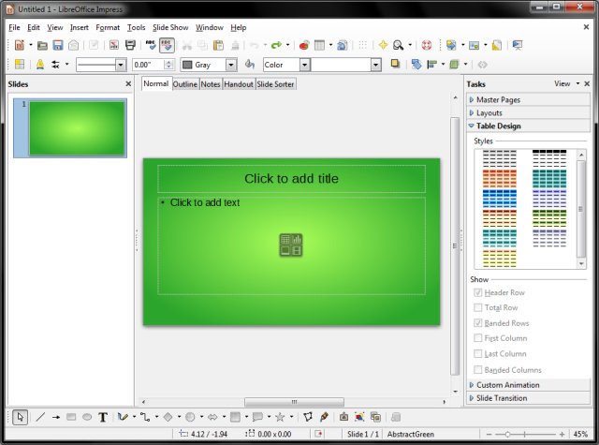
Task: Click the Redo toolbar icon
Action: (x=276, y=45)
